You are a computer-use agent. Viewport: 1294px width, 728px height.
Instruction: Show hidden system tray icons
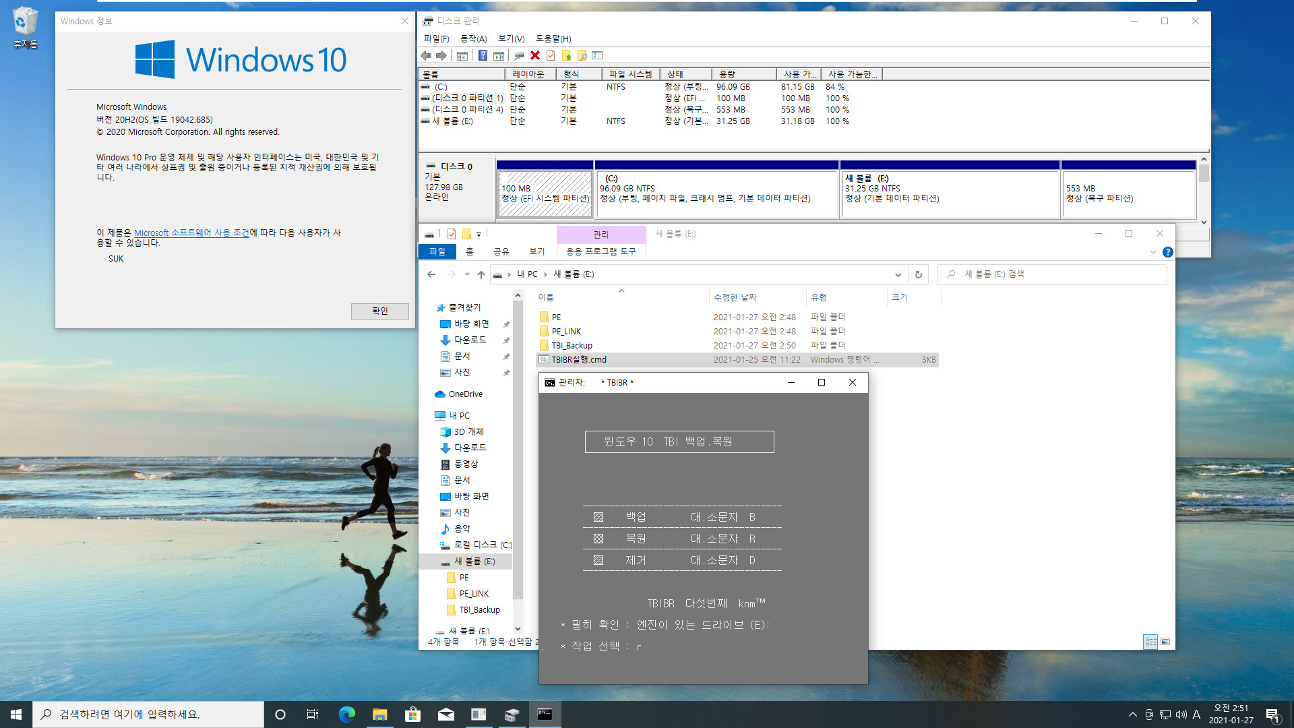click(x=1132, y=715)
